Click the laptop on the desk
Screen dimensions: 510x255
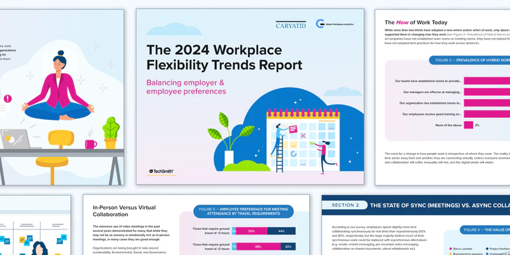click(15, 140)
